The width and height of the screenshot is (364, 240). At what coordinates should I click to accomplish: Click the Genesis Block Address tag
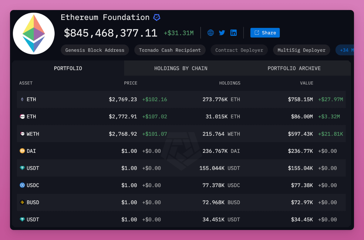pos(95,50)
